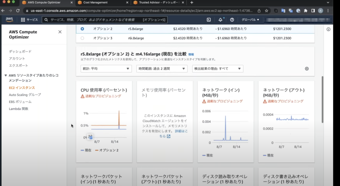Click the オプション 2 legend swatch
The image size is (340, 186).
pyautogui.click(x=97, y=150)
